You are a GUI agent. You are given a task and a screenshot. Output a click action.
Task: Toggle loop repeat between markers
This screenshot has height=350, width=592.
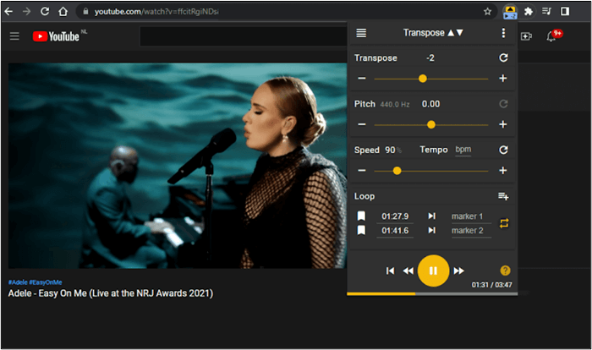pos(504,223)
